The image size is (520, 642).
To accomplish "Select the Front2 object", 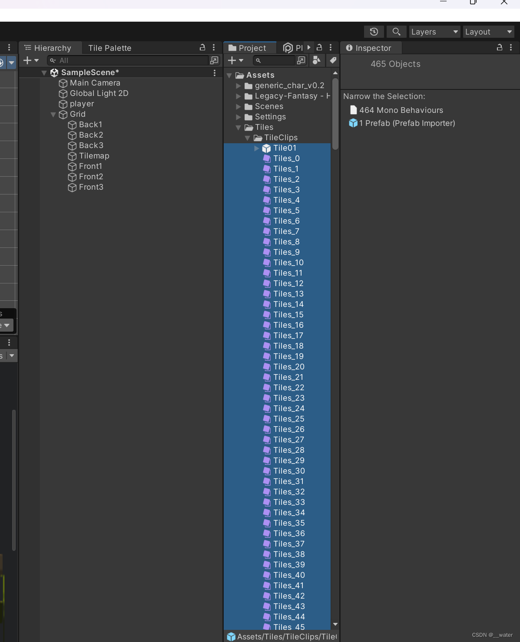I will 91,177.
